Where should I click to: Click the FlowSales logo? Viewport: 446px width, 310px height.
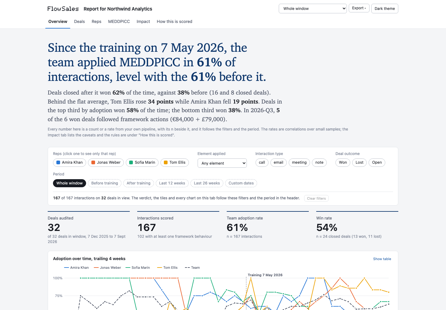coord(63,9)
